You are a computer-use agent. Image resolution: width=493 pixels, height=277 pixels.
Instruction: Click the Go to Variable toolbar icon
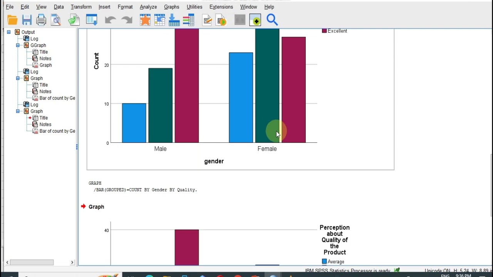tap(174, 20)
